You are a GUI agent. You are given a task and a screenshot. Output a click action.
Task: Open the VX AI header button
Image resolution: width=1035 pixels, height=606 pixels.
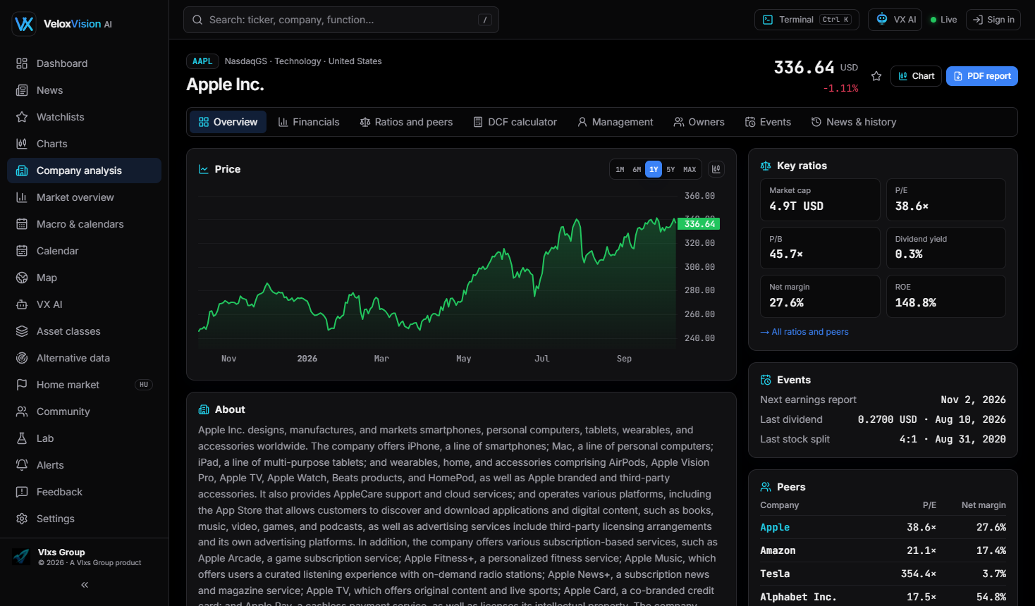pyautogui.click(x=895, y=20)
